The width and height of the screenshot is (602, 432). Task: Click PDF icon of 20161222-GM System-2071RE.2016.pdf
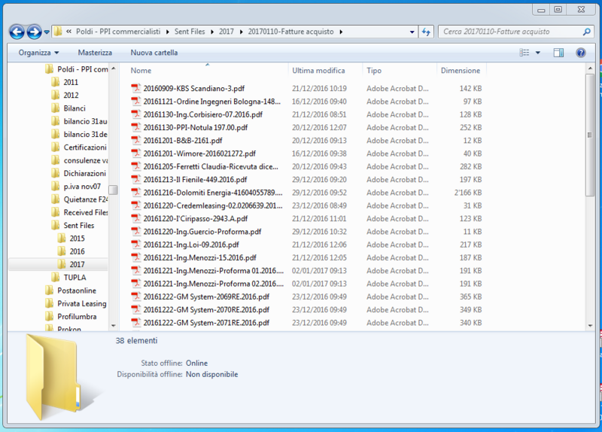(135, 323)
